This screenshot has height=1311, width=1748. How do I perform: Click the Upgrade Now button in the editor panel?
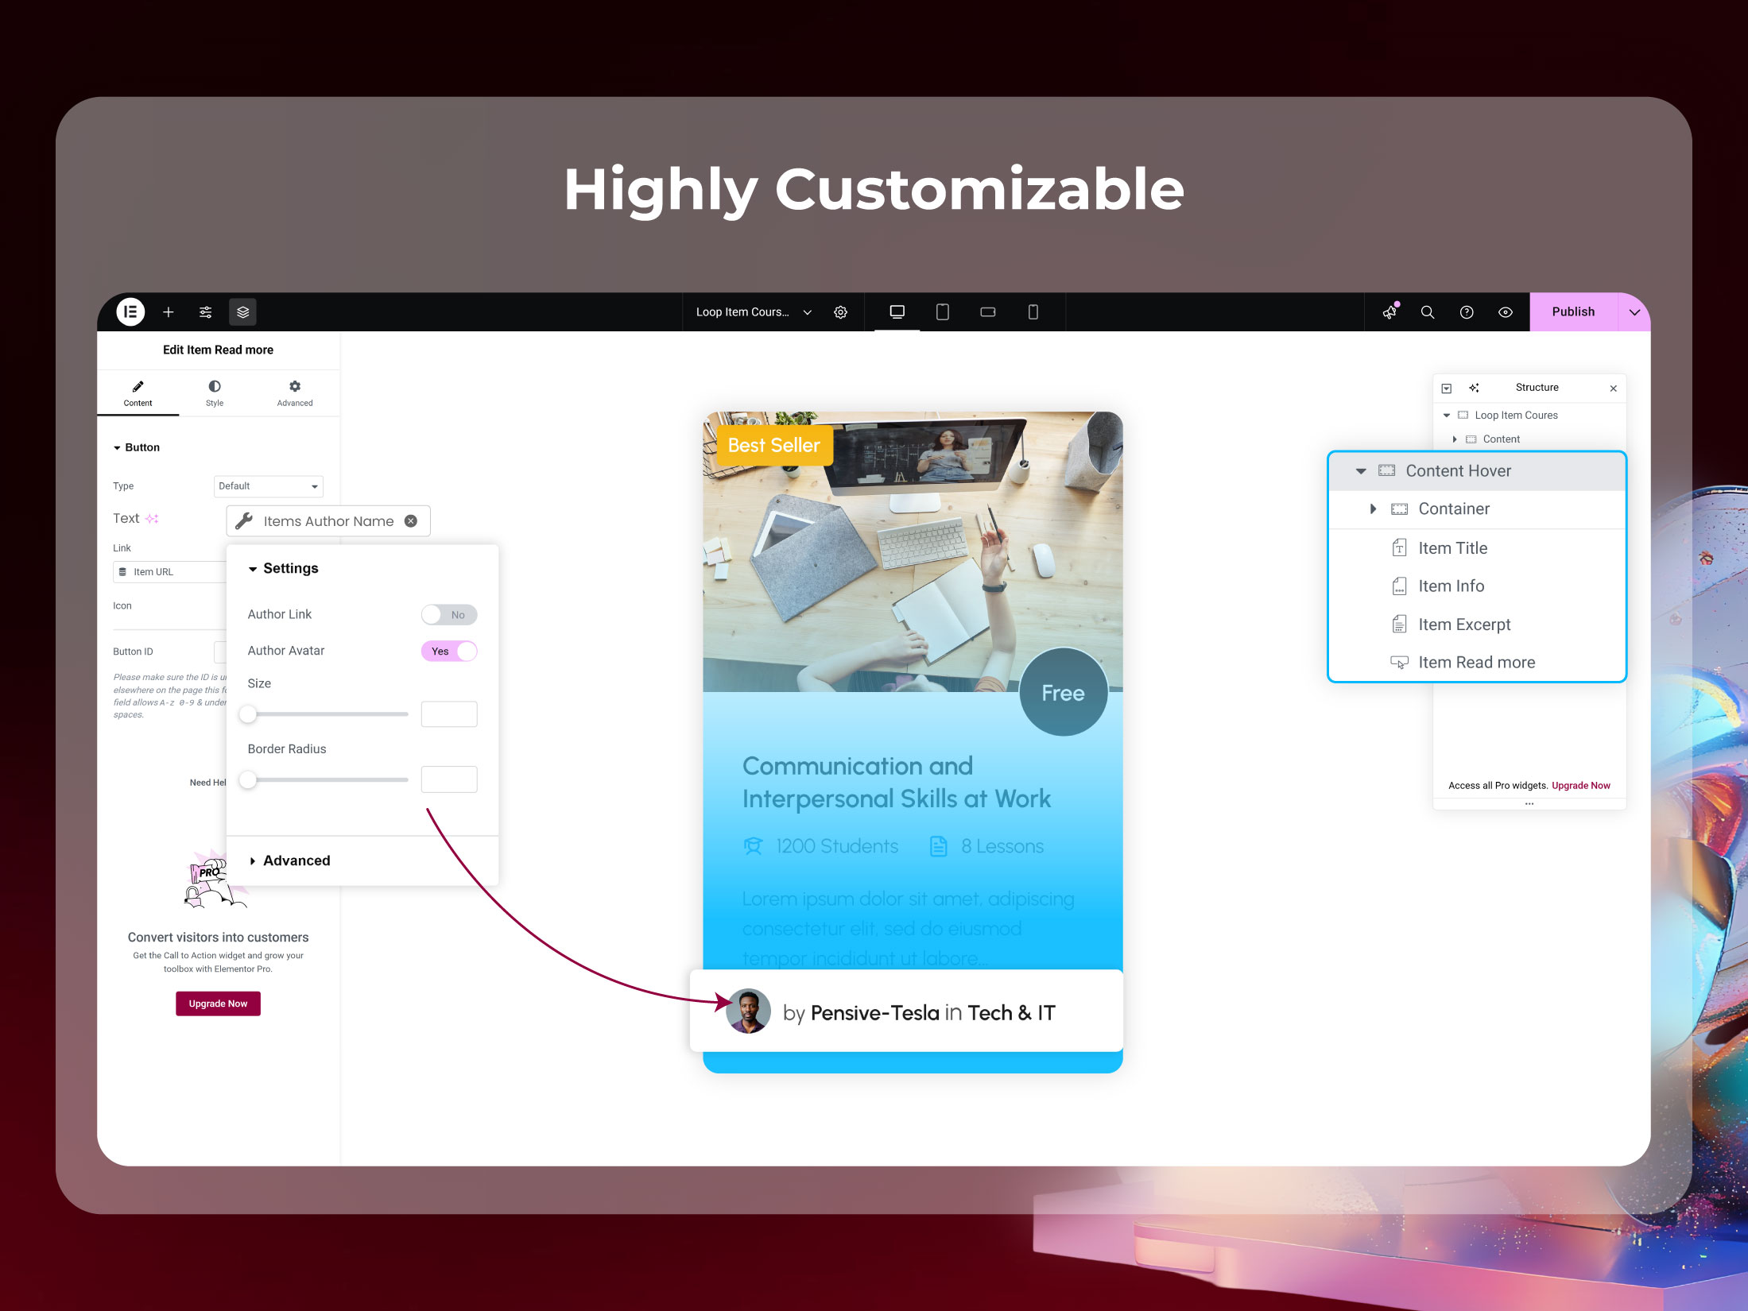tap(218, 1004)
